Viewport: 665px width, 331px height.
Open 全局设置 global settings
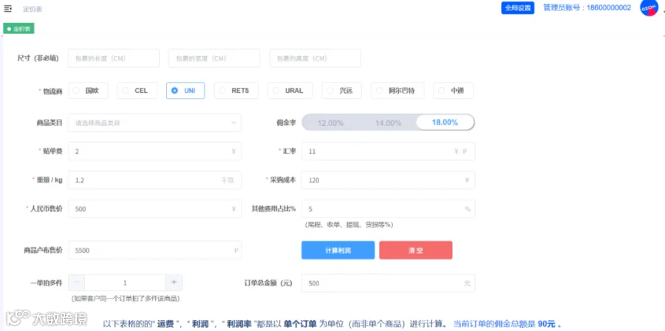coord(518,8)
